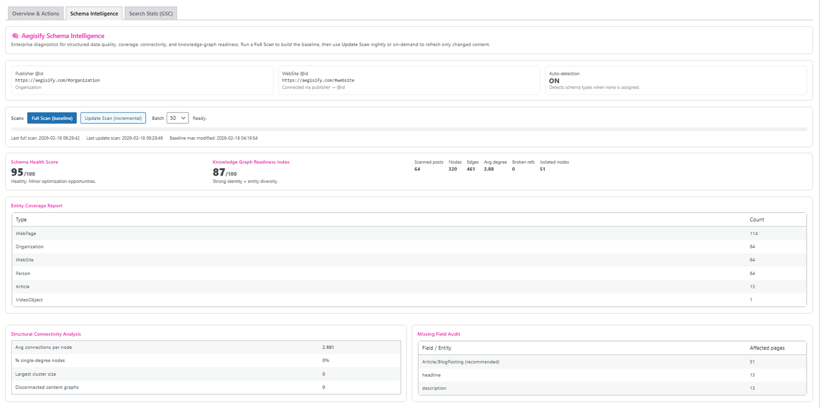Screen dimensions: 820x408
Task: Click the Affected pages column header
Action: [767, 348]
